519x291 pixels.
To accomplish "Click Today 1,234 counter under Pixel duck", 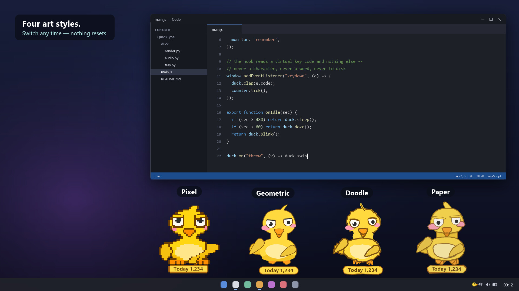I will [x=188, y=269].
